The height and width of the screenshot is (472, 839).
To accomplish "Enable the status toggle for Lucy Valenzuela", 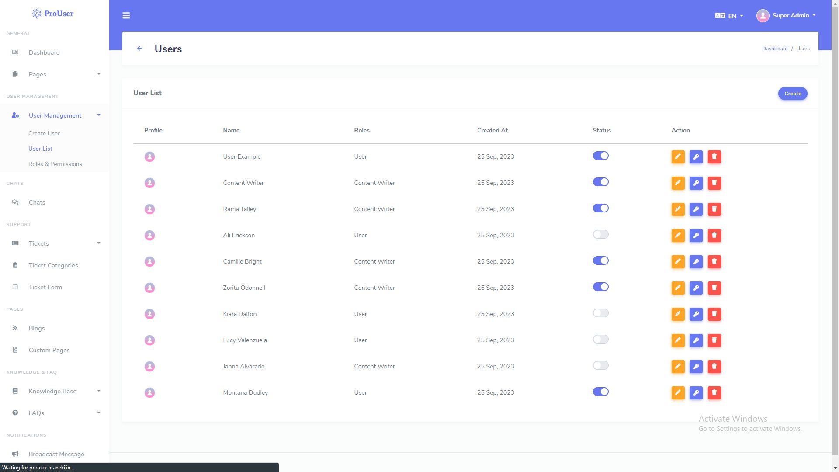I will click(600, 340).
